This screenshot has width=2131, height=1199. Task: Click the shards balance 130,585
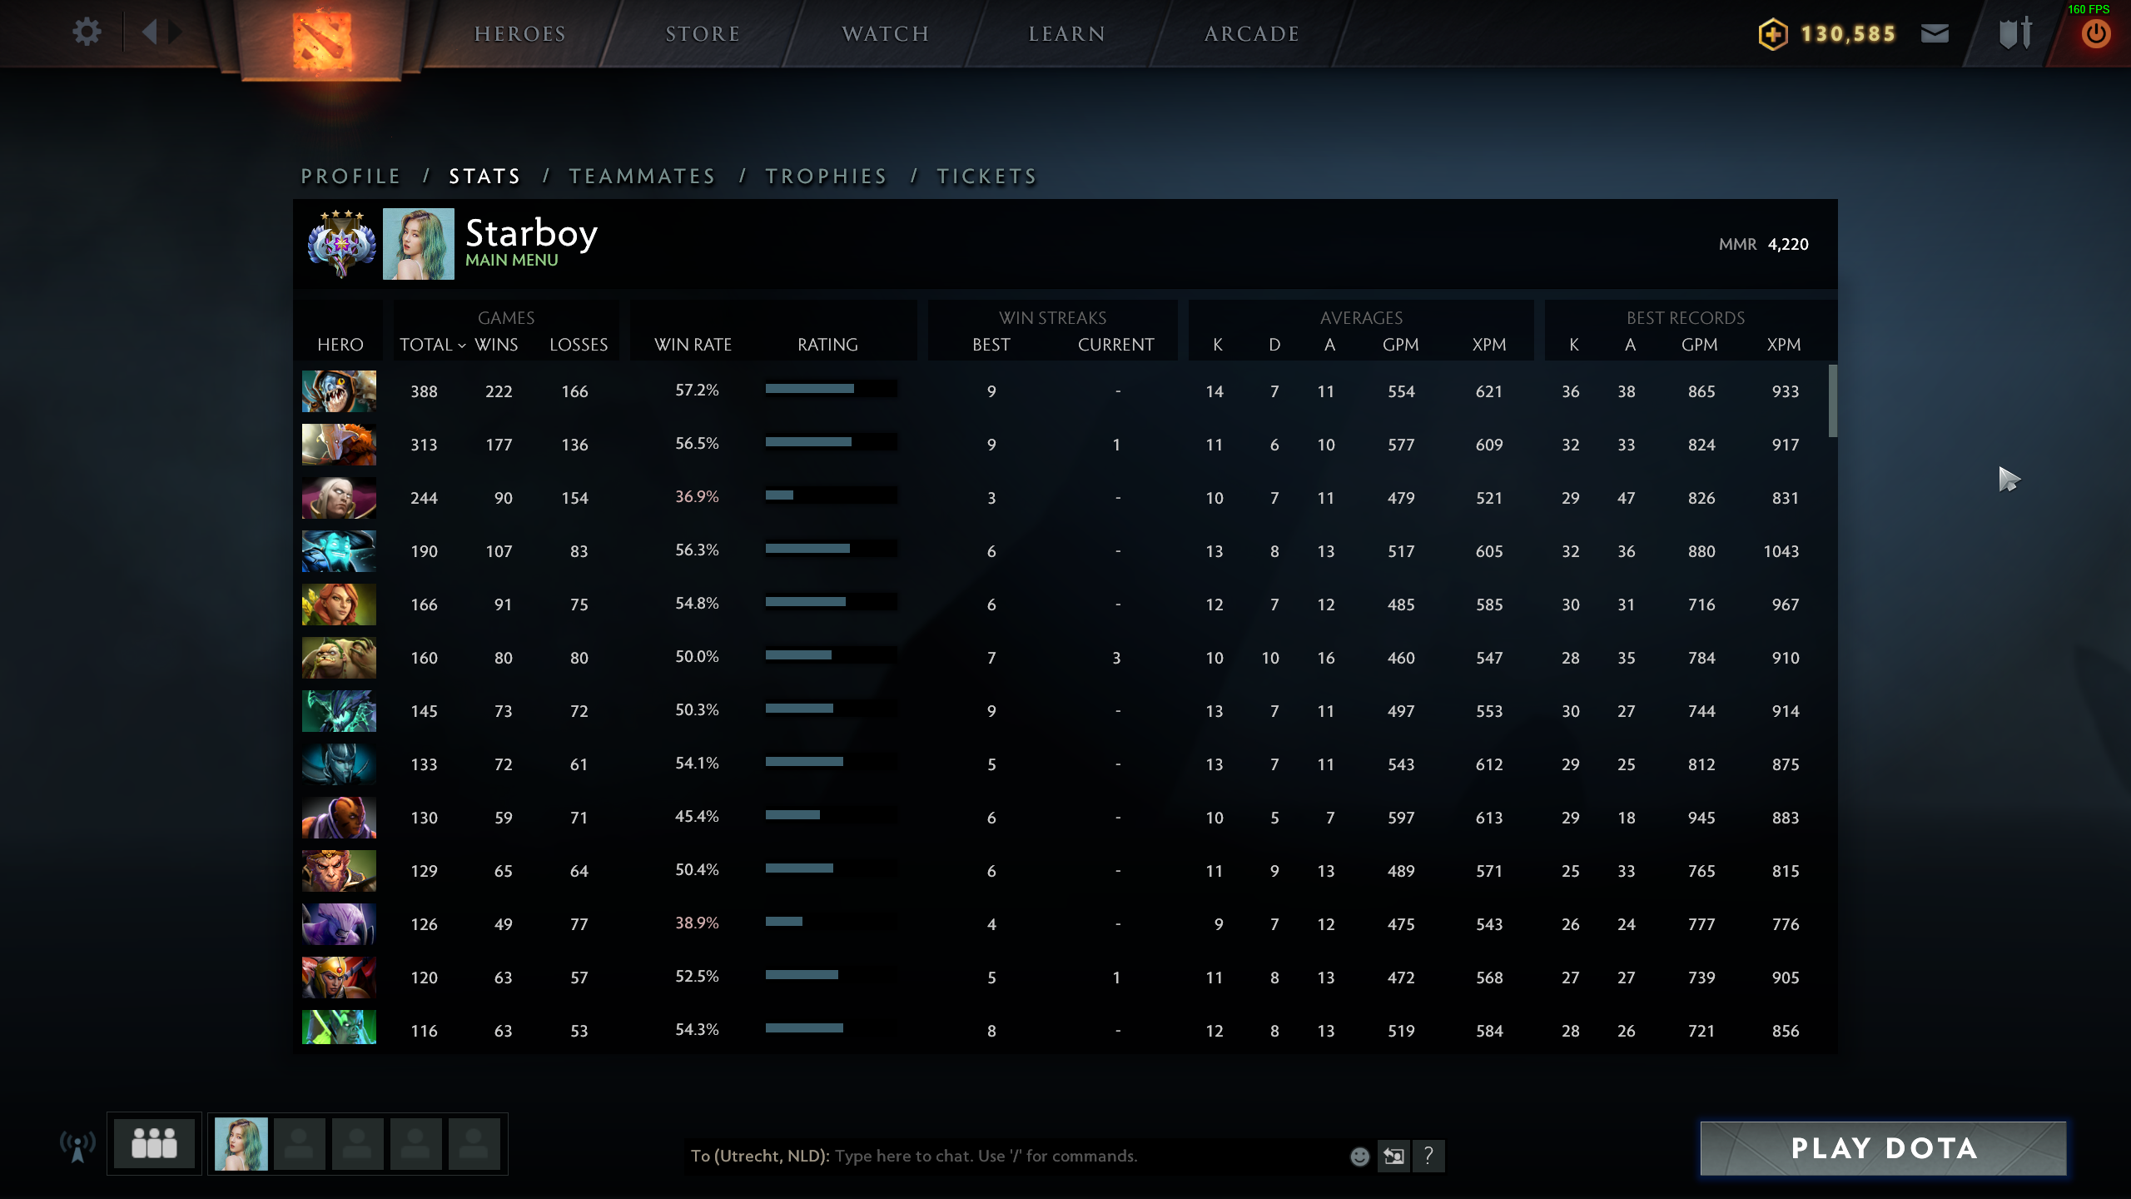pos(1847,34)
